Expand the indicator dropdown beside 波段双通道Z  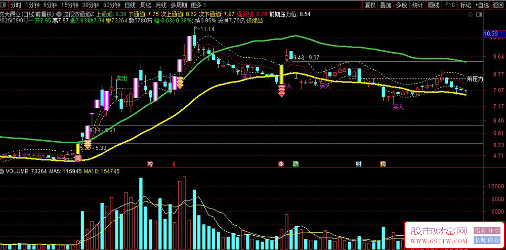click(59, 15)
